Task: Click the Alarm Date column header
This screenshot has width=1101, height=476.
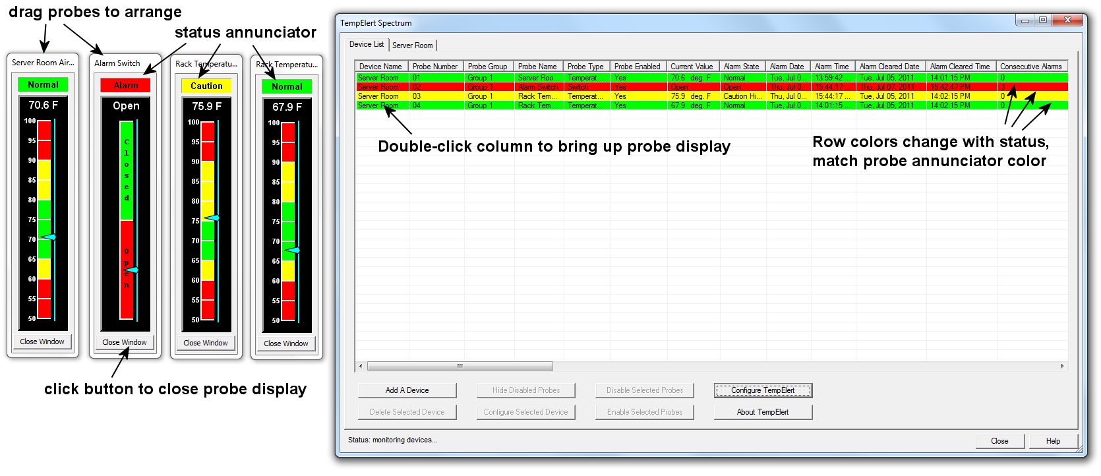Action: click(x=788, y=67)
